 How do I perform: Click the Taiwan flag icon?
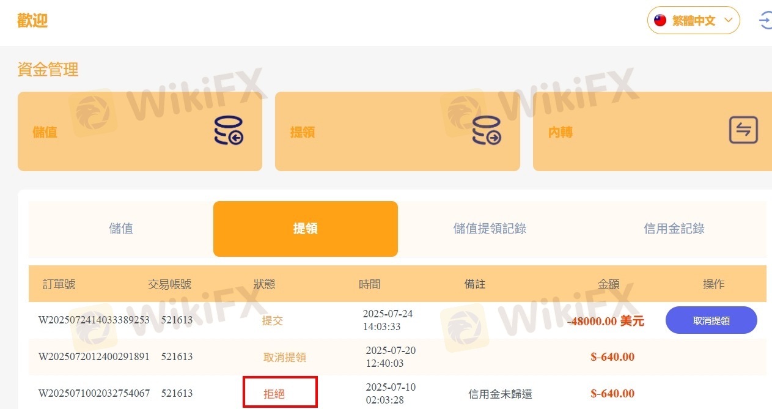click(x=660, y=20)
